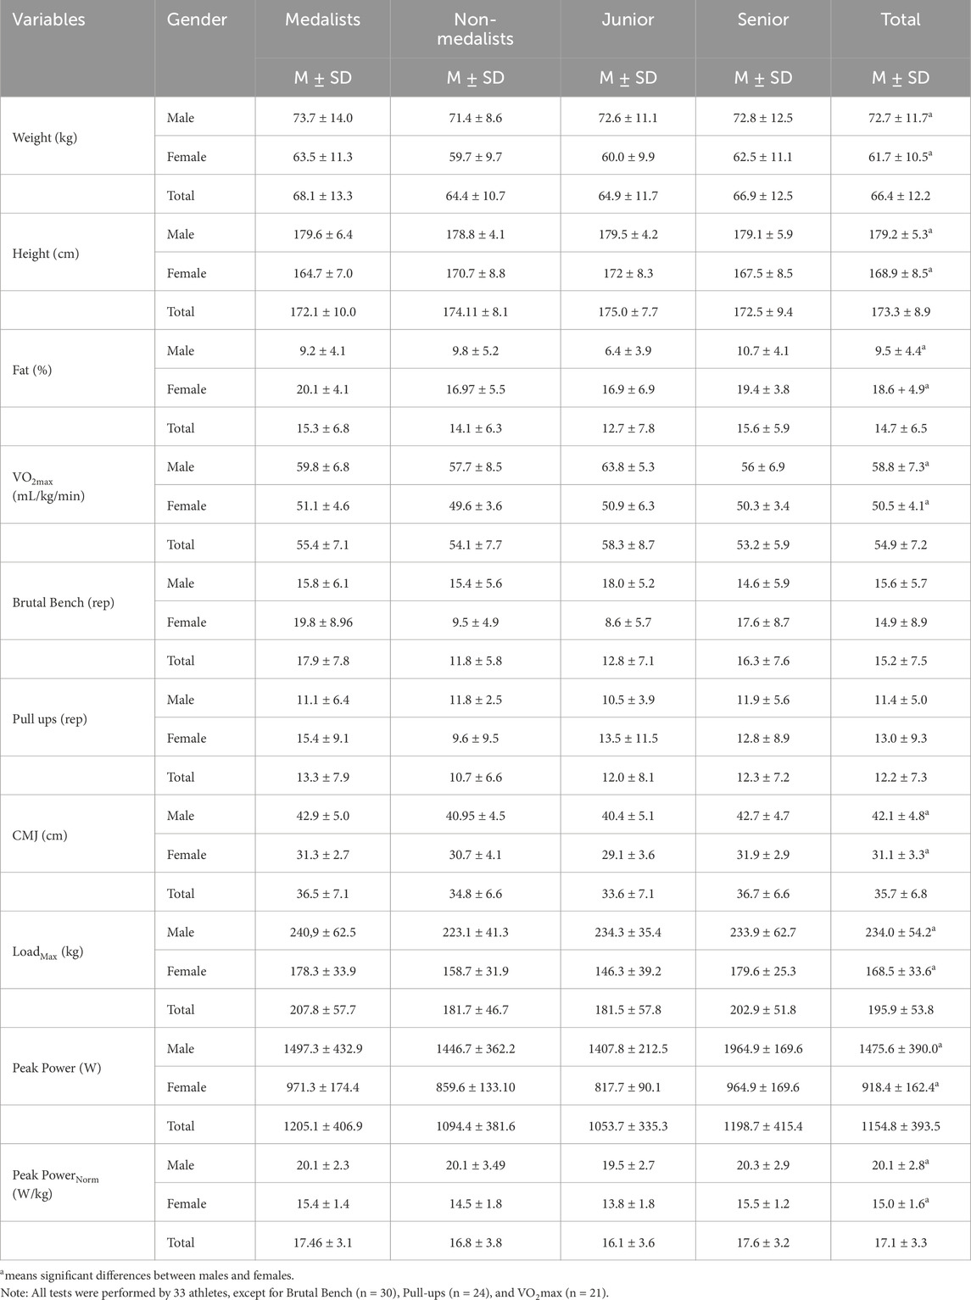The width and height of the screenshot is (971, 1300).
Task: Click the Weight (kg) row label
Action: [x=45, y=137]
